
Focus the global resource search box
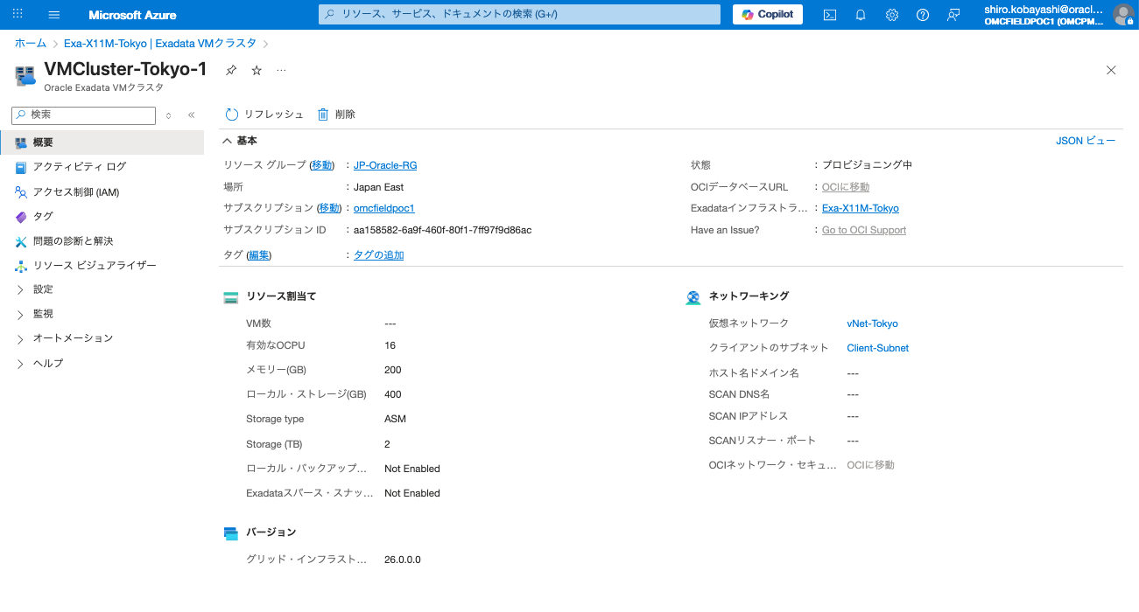520,15
